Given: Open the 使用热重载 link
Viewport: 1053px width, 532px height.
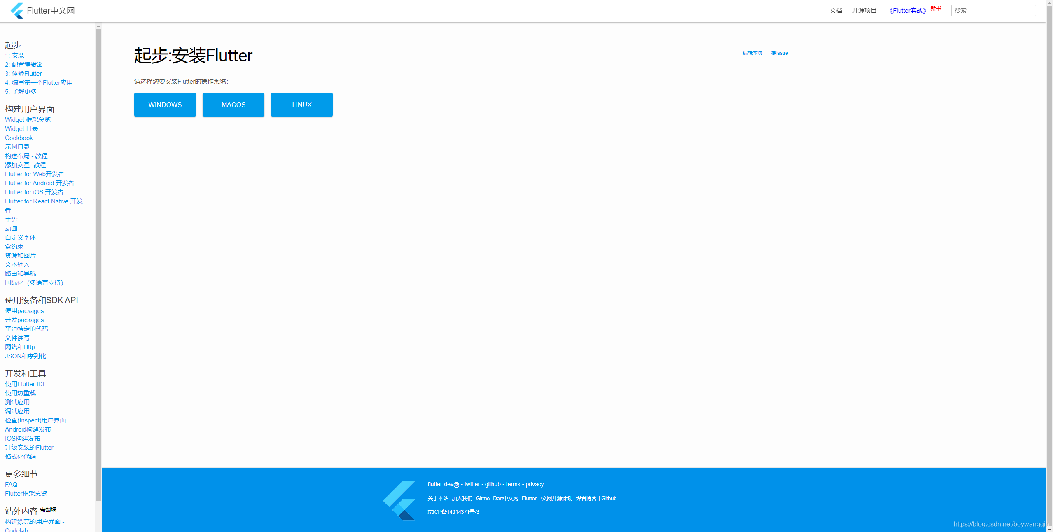Looking at the screenshot, I should coord(21,393).
